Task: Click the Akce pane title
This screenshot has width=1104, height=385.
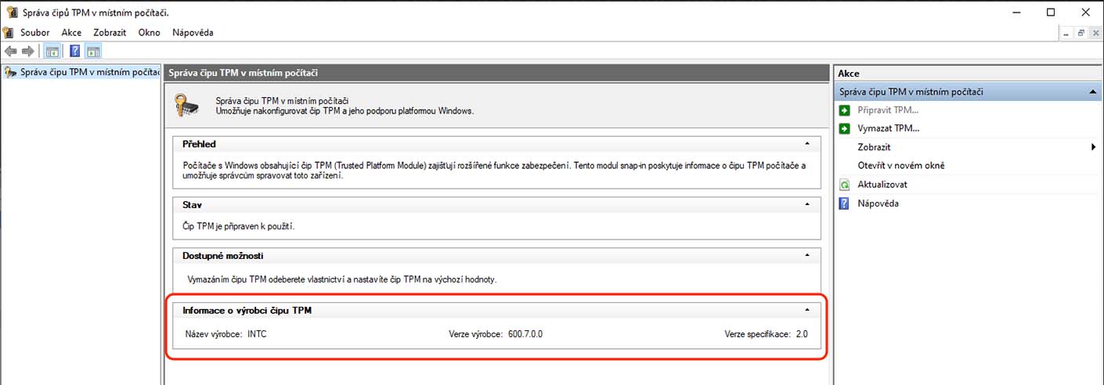Action: tap(849, 73)
